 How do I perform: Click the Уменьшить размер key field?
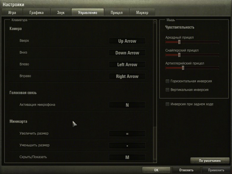click(x=127, y=146)
